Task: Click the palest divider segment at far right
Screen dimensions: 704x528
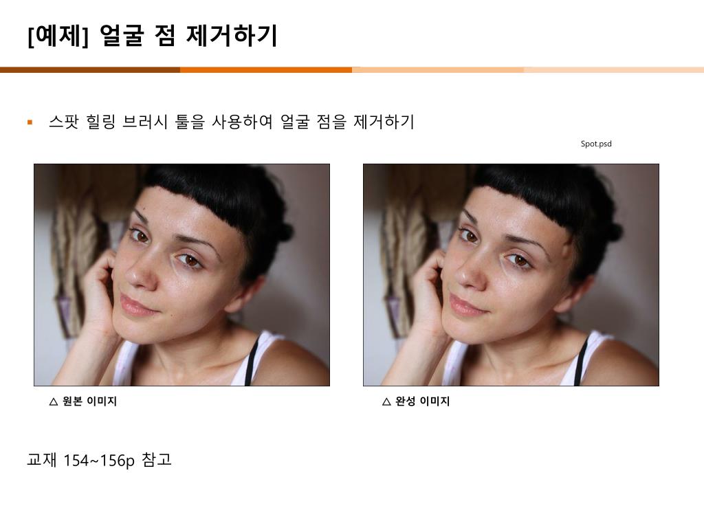Action: click(614, 69)
